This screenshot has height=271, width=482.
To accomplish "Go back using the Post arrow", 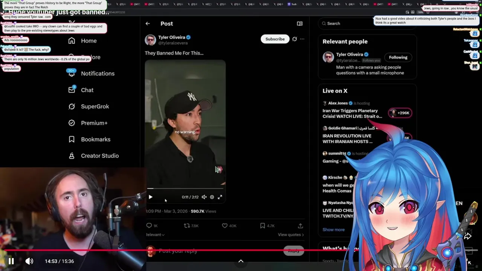I will tap(148, 23).
